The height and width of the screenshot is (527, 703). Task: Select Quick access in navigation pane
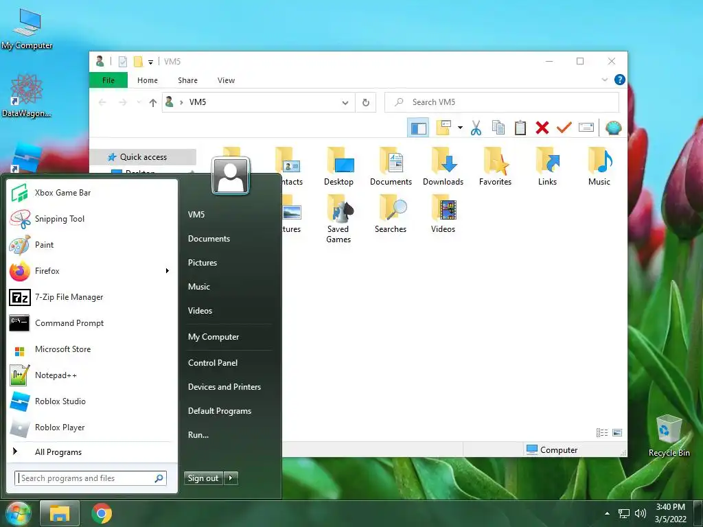click(143, 157)
